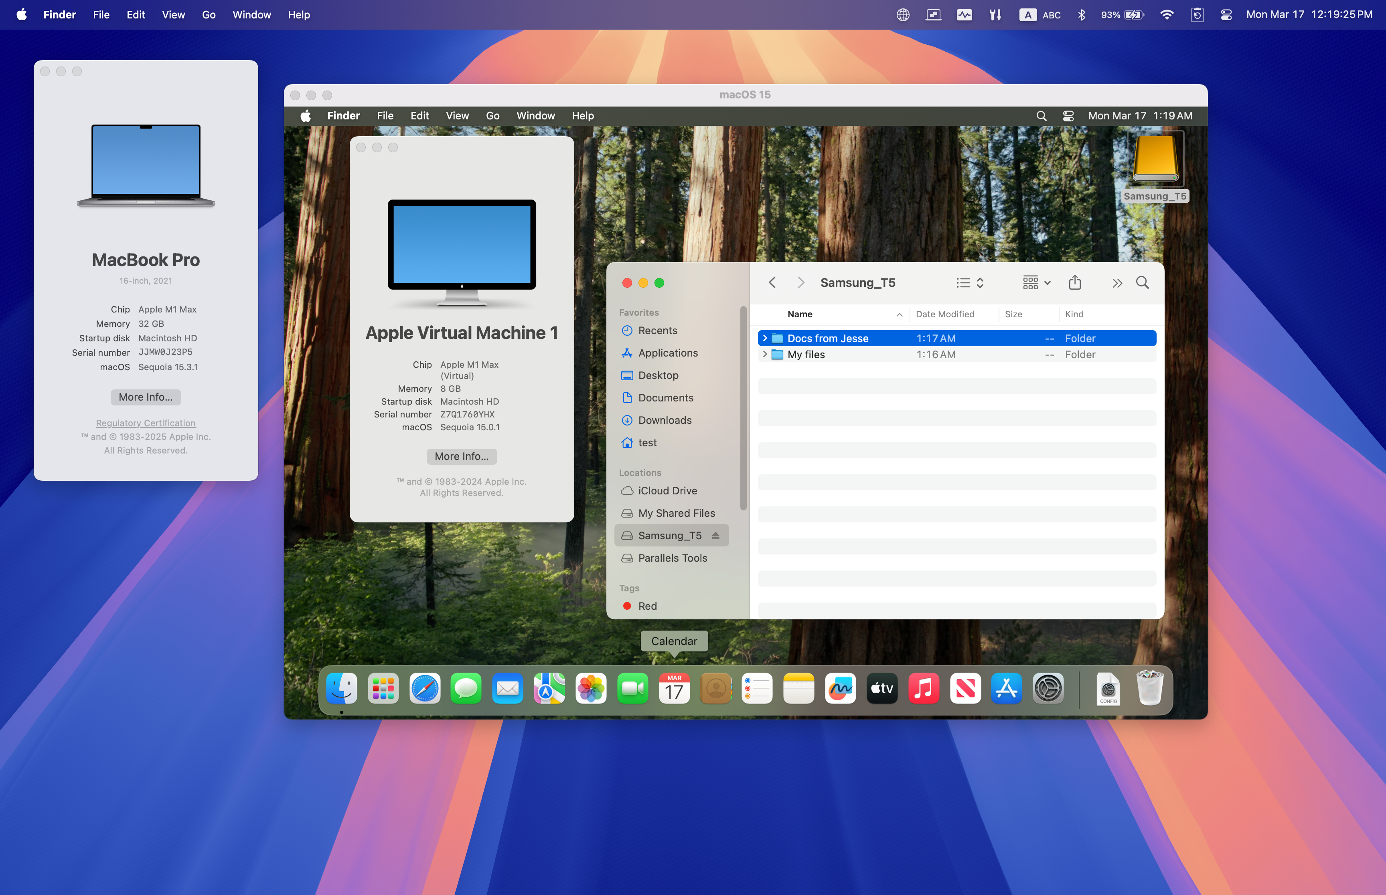
Task: Open Safari from the Dock
Action: 425,689
